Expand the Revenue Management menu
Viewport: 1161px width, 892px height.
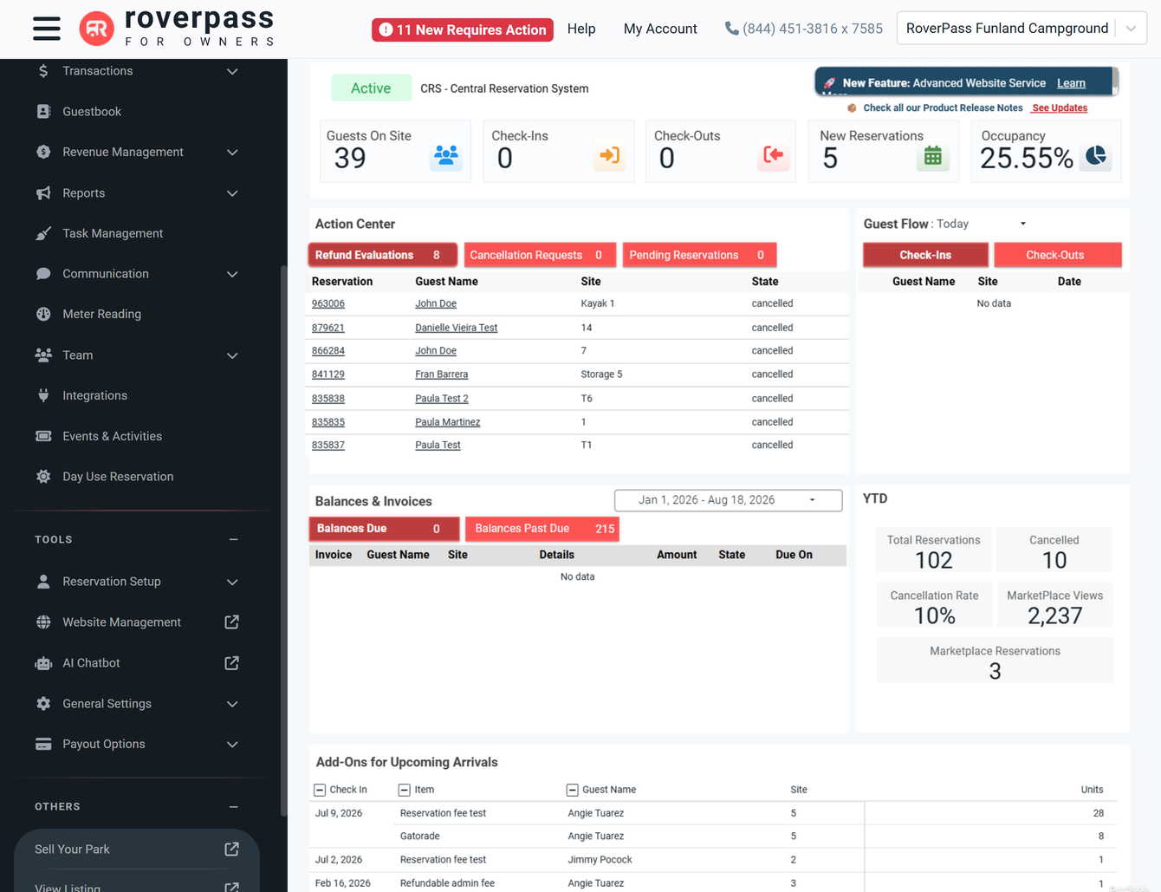[x=232, y=152]
